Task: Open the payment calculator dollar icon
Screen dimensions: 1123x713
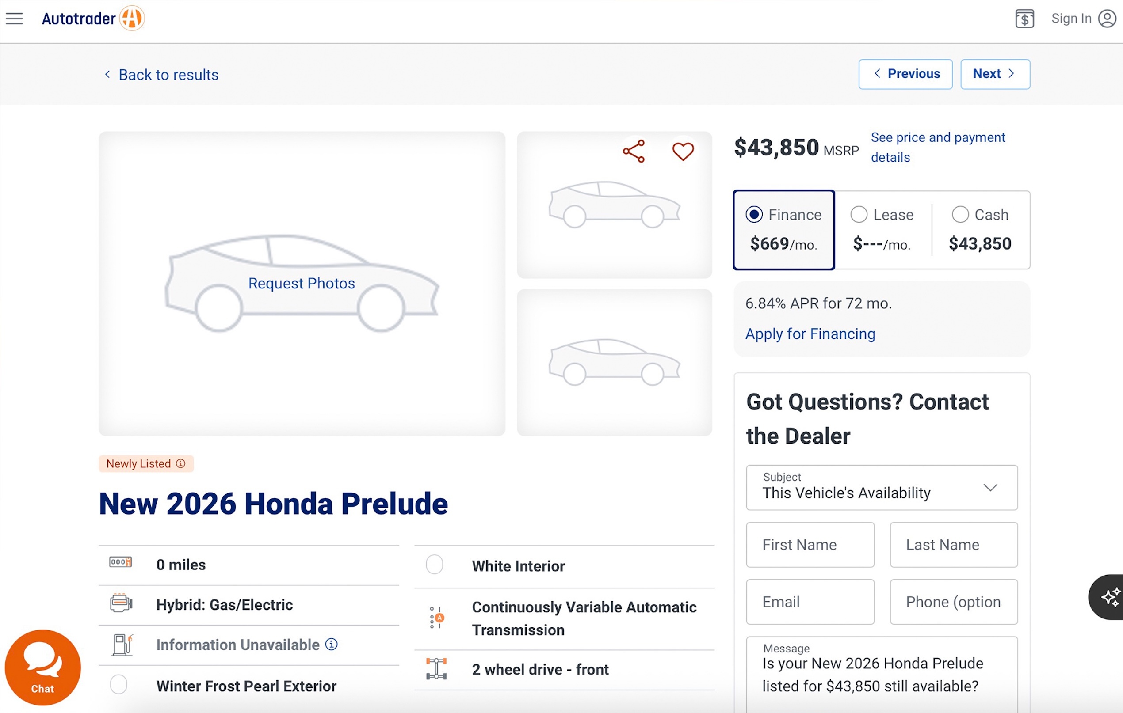Action: (1024, 19)
